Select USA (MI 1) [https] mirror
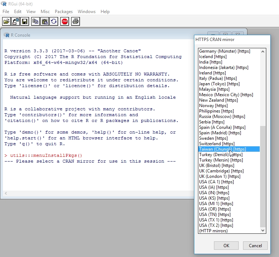279x257 pixels. (229, 204)
